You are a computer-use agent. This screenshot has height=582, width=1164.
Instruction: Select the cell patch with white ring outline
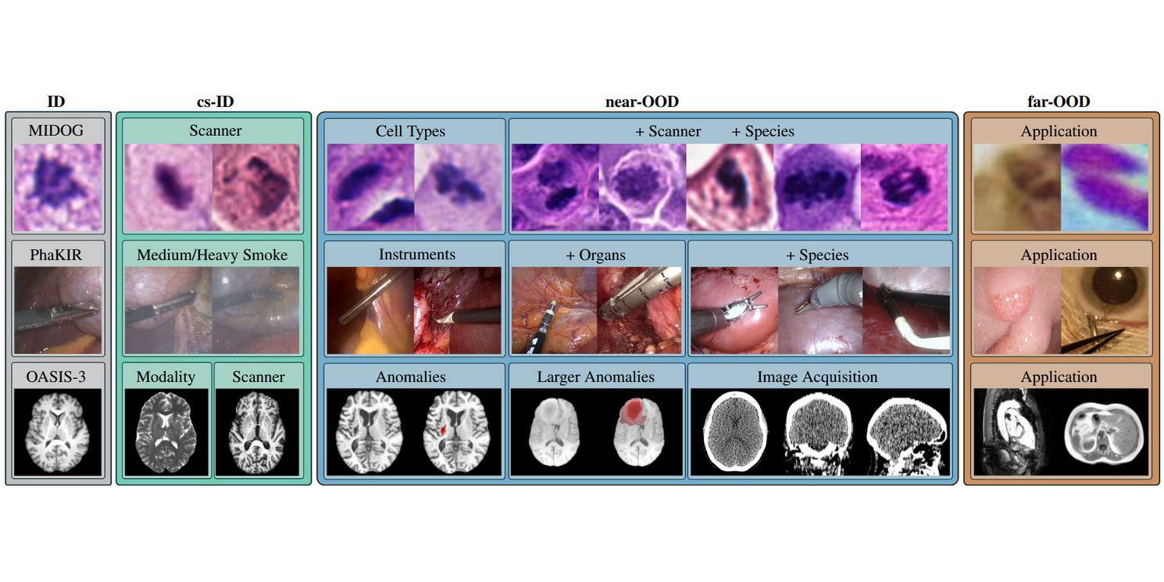642,187
